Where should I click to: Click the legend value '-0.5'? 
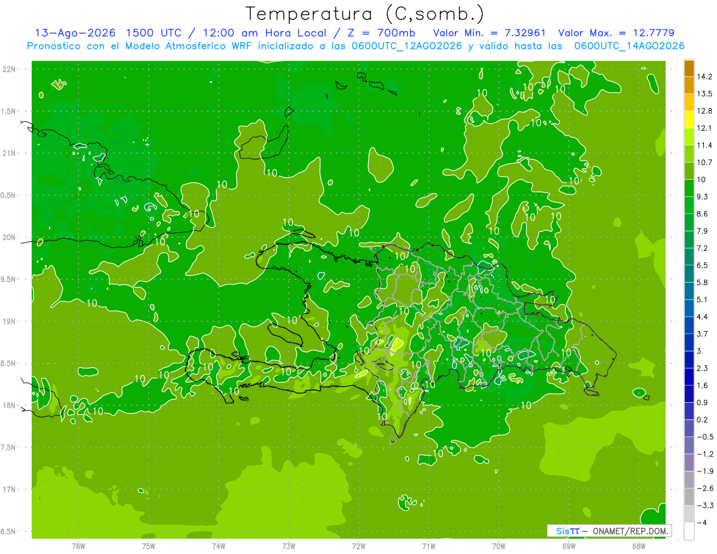coord(705,437)
